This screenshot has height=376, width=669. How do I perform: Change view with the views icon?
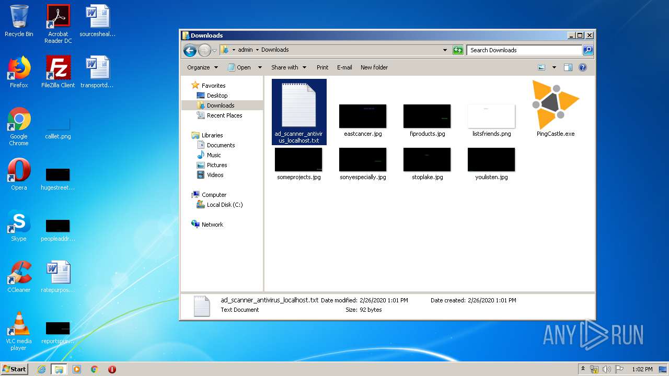(541, 67)
